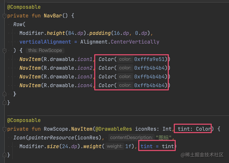Collapse the Row lambda block at 'this: RowScope'
Image resolution: width=229 pixels, height=163 pixels.
pyautogui.click(x=4, y=51)
